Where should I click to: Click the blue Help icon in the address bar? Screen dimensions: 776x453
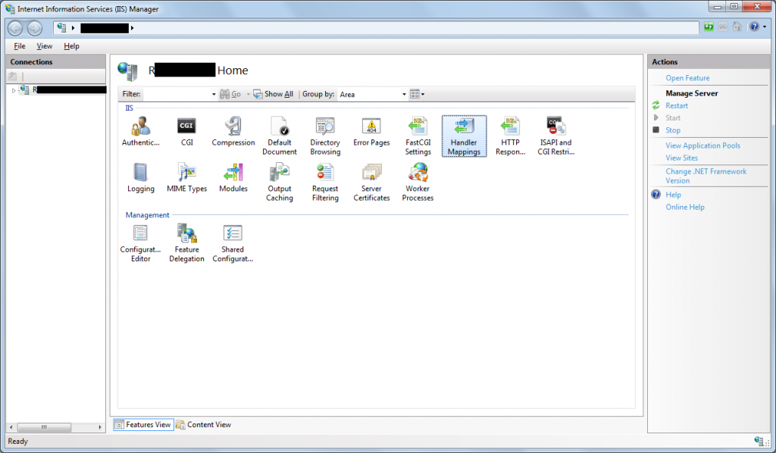click(x=754, y=27)
